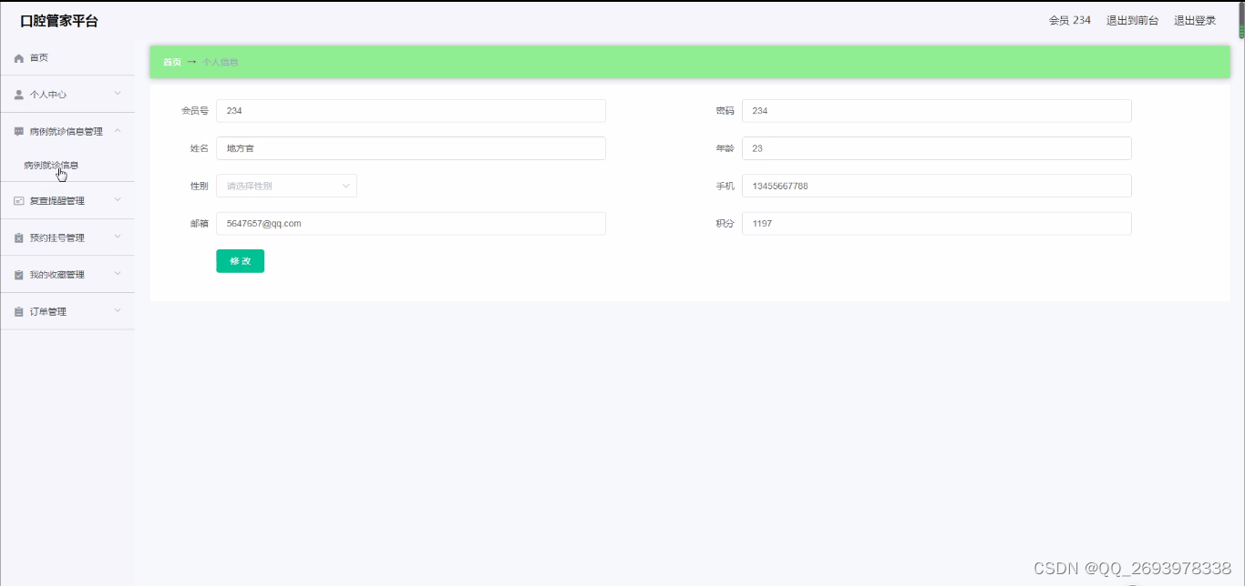Focus the 邮箱 input field

[x=411, y=224]
